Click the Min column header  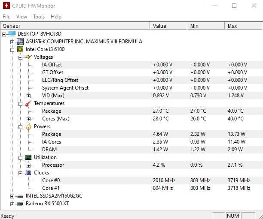coord(206,26)
